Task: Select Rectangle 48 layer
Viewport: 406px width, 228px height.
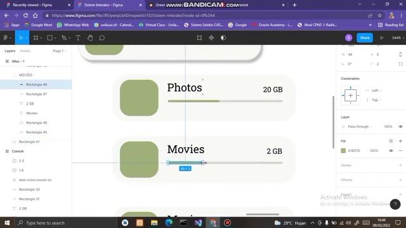Action: coord(36,84)
